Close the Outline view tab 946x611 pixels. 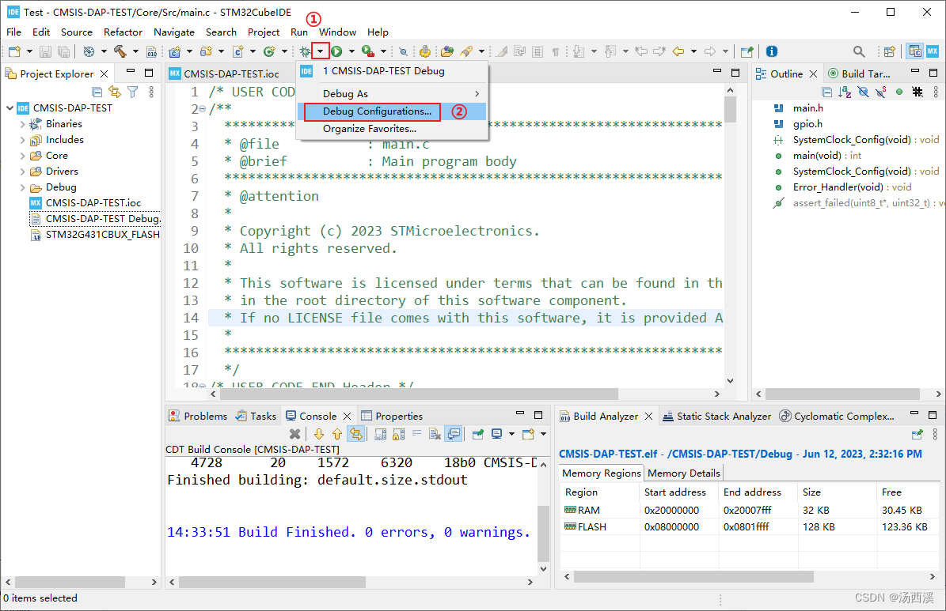813,74
